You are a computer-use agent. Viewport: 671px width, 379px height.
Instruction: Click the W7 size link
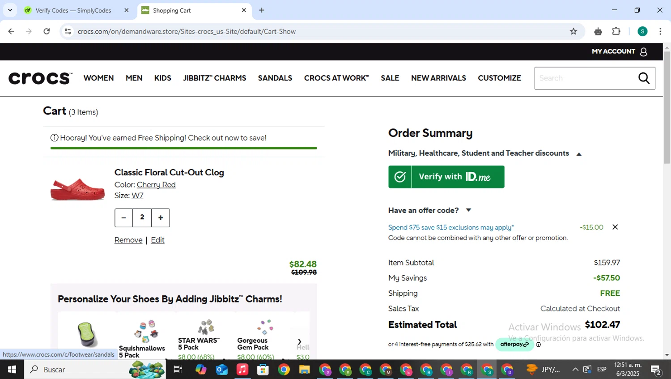[137, 196]
